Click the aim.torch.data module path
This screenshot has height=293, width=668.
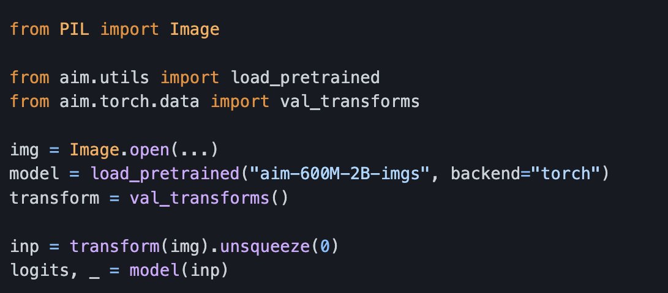(129, 101)
